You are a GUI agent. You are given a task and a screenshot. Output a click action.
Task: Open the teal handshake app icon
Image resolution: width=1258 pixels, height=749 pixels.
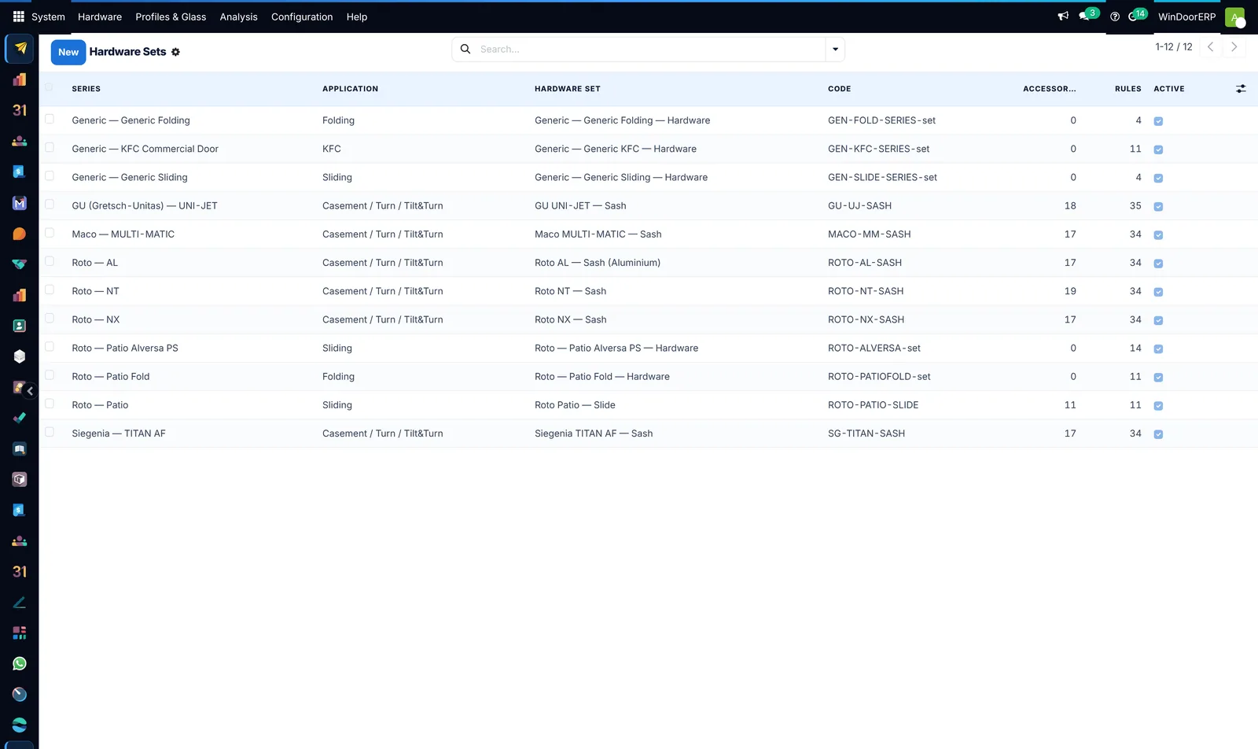[x=20, y=264]
